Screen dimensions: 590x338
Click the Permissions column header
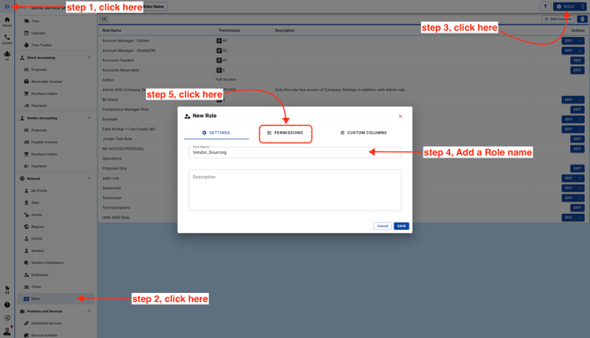(x=230, y=31)
